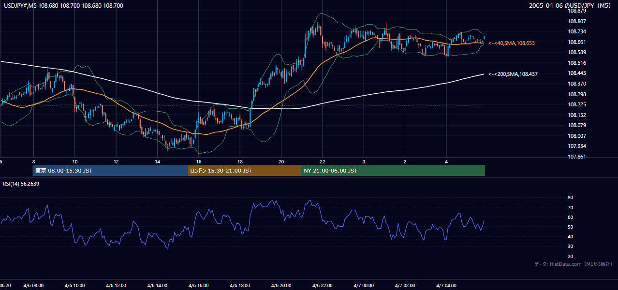The height and width of the screenshot is (290, 618).
Task: Click hour tick 22 under price chart
Action: click(x=323, y=162)
